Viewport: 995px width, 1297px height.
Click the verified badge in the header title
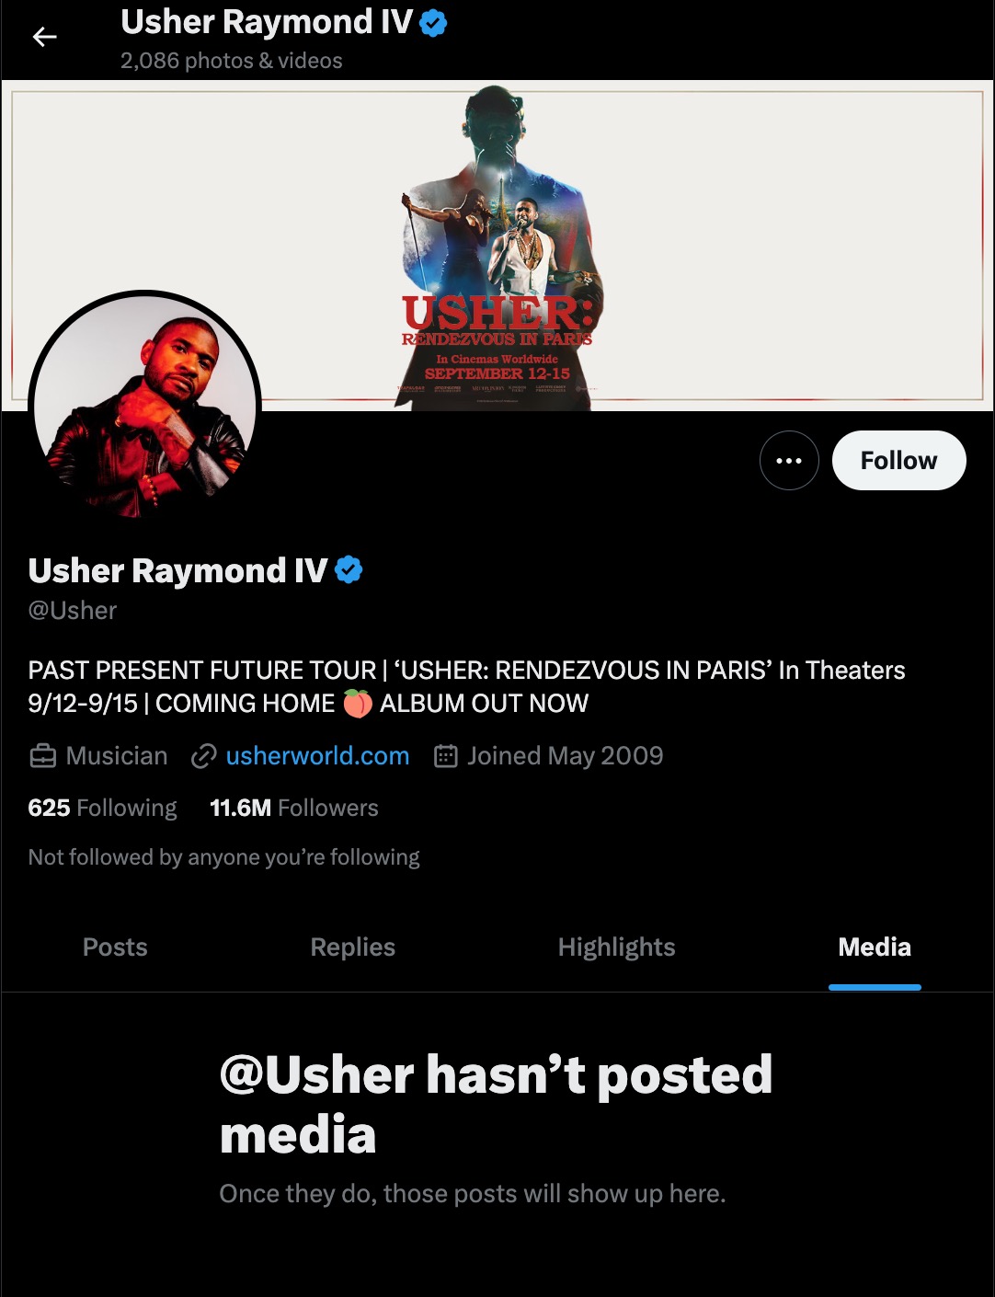[433, 23]
